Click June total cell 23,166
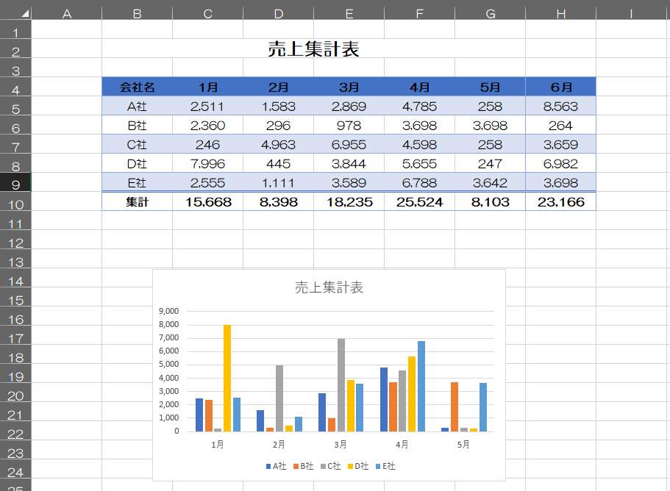 pos(560,201)
